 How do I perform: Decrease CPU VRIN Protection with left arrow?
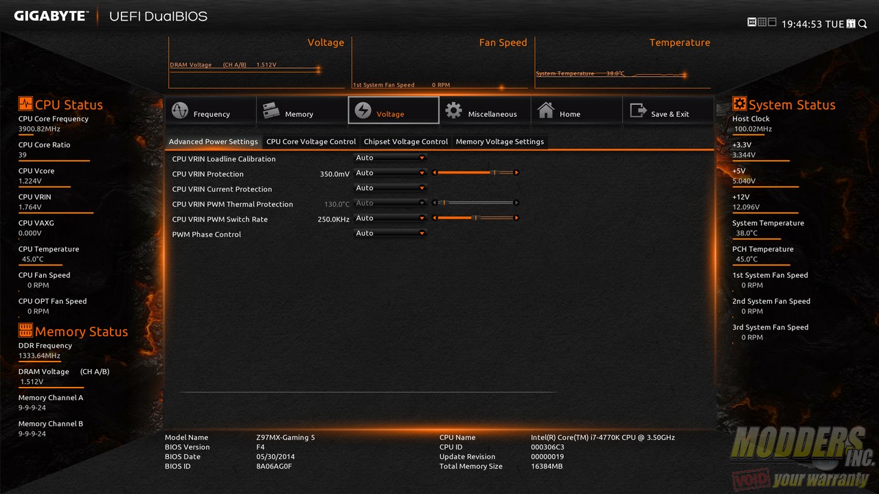[434, 173]
